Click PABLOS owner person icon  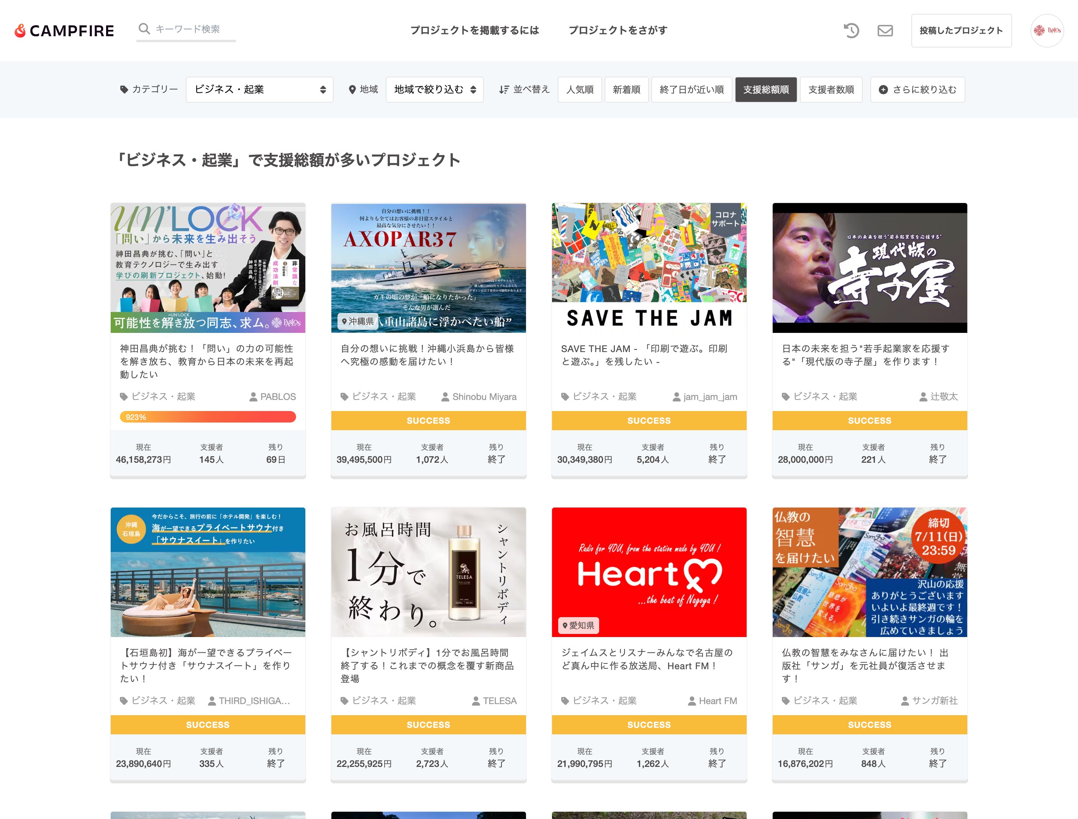pos(253,397)
